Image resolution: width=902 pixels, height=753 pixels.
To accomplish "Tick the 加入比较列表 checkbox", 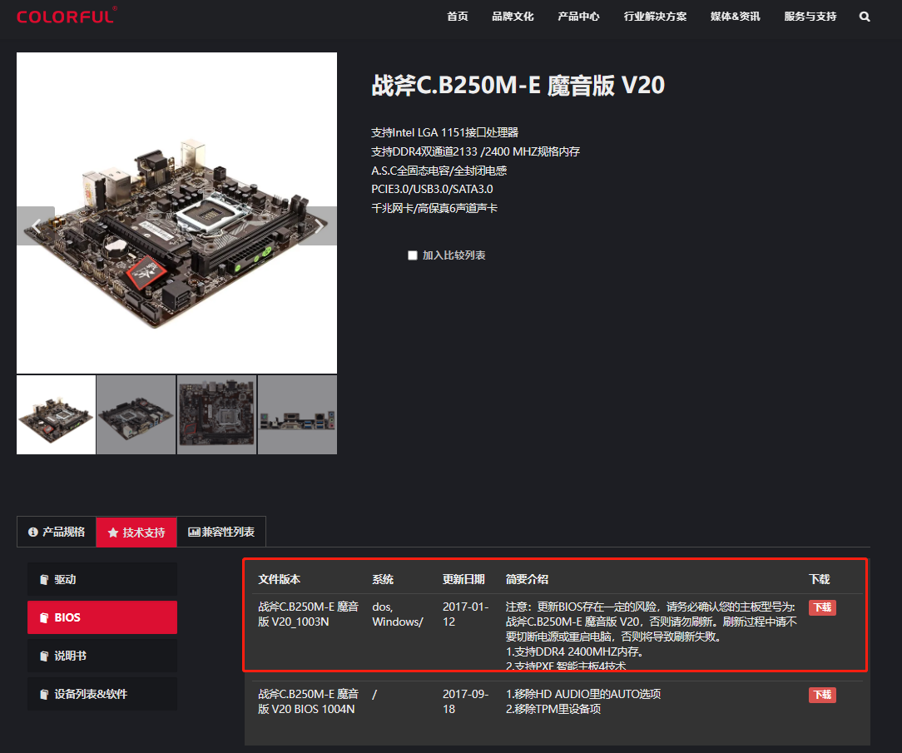I will [413, 255].
